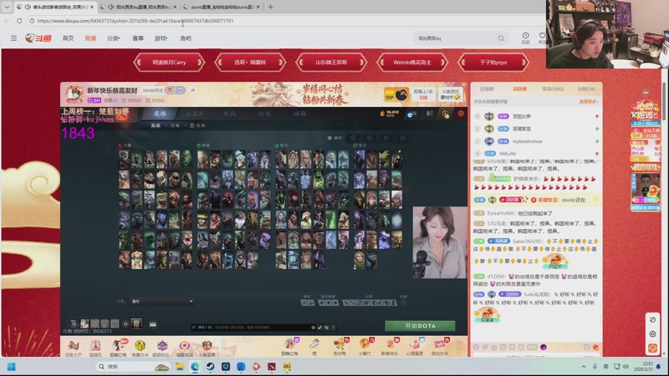This screenshot has width=669, height=376.
Task: Switch to the 钻粉 tab in the ranking panel
Action: [x=586, y=89]
